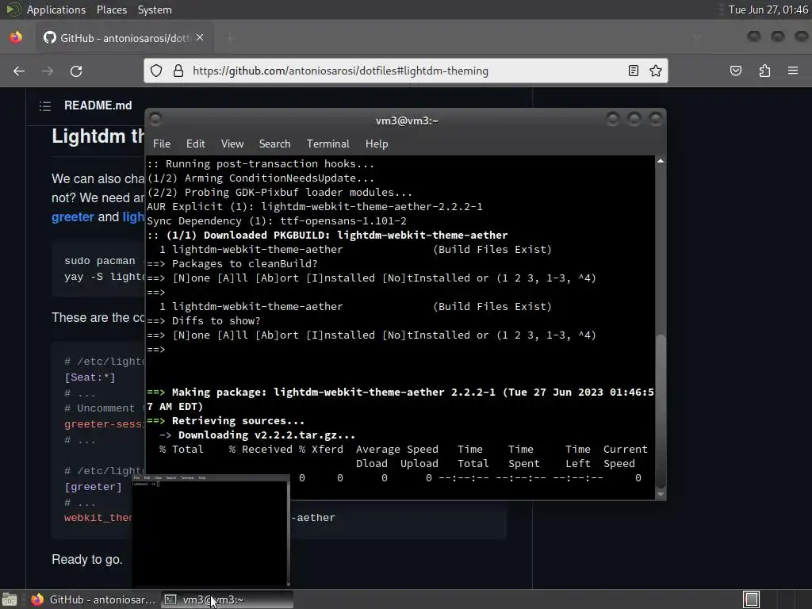Open the README.md outline list icon
The image size is (812, 609).
tap(45, 106)
